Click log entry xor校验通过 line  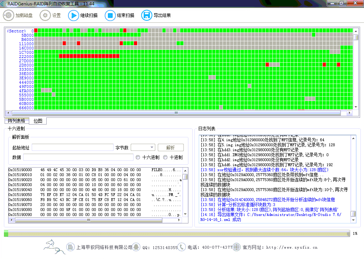pos(265,170)
